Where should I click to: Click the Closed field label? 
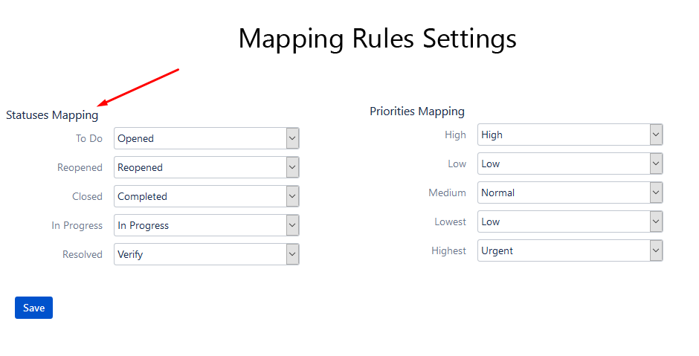click(87, 196)
